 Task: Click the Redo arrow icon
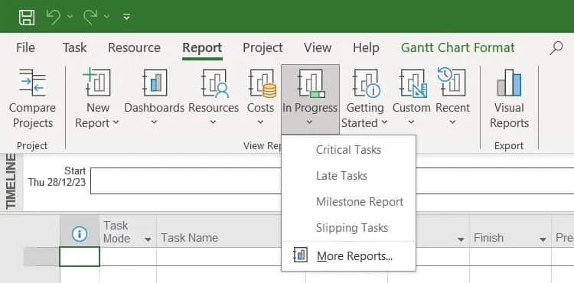pos(90,17)
